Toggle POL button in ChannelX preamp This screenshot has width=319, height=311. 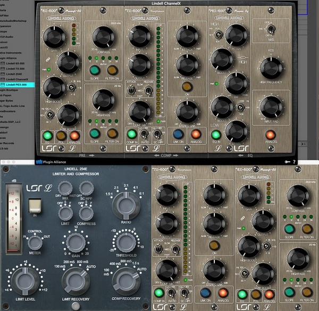coord(61,135)
